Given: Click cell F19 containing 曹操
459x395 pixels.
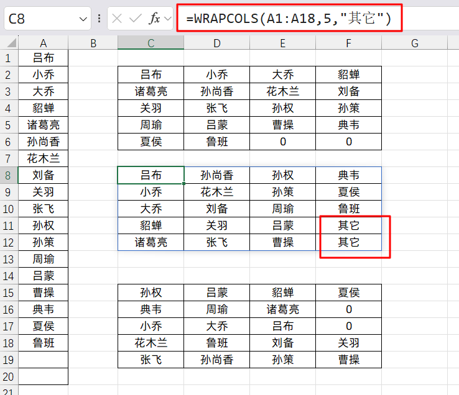Looking at the screenshot, I should [x=348, y=360].
